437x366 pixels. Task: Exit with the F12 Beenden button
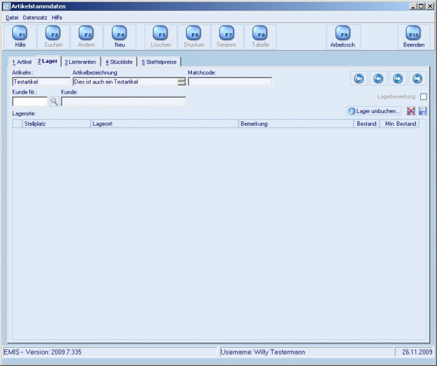click(414, 37)
